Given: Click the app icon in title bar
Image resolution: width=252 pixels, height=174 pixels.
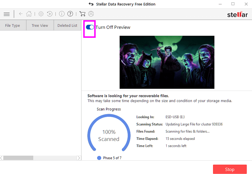Looking at the screenshot, I should coord(91,4).
